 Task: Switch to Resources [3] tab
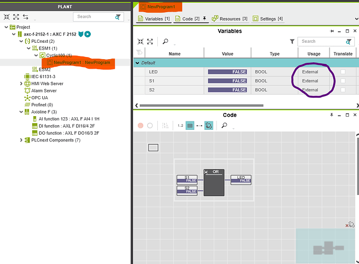(230, 19)
